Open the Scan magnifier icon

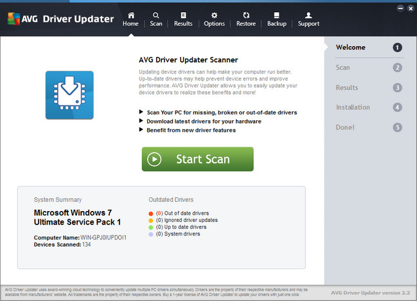point(156,15)
